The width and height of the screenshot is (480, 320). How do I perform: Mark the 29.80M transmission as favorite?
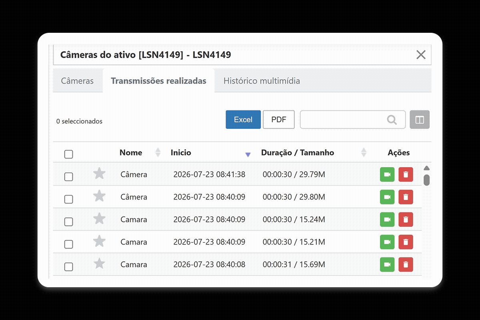(99, 196)
